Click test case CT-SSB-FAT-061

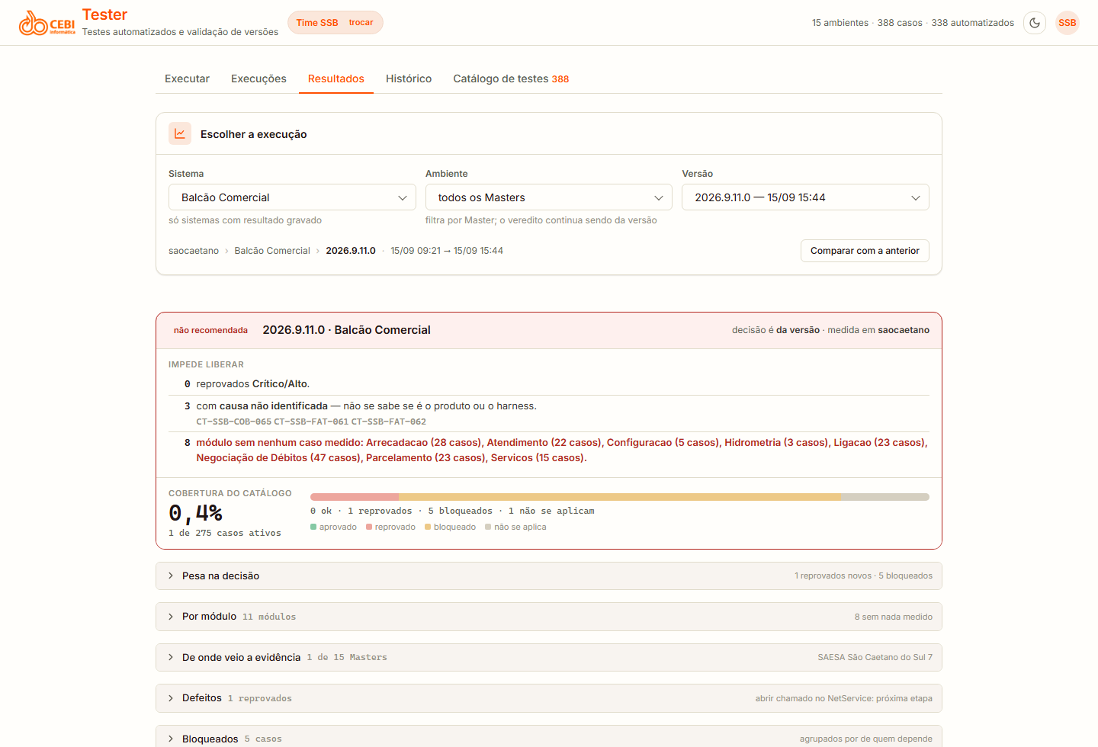(311, 422)
